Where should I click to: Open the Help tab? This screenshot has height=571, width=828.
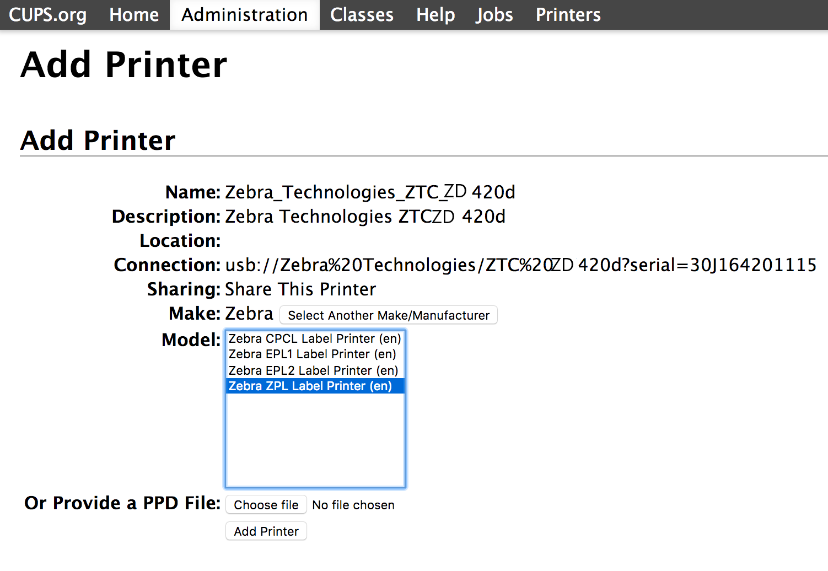(435, 15)
